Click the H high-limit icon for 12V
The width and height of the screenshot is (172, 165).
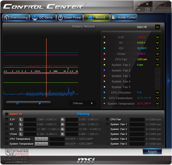62,129
